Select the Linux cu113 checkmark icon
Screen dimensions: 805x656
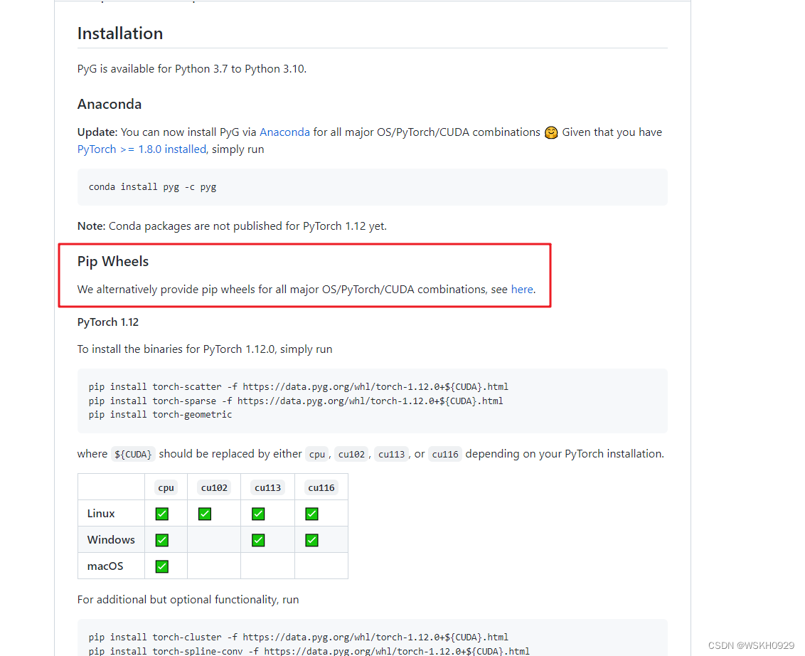click(258, 514)
